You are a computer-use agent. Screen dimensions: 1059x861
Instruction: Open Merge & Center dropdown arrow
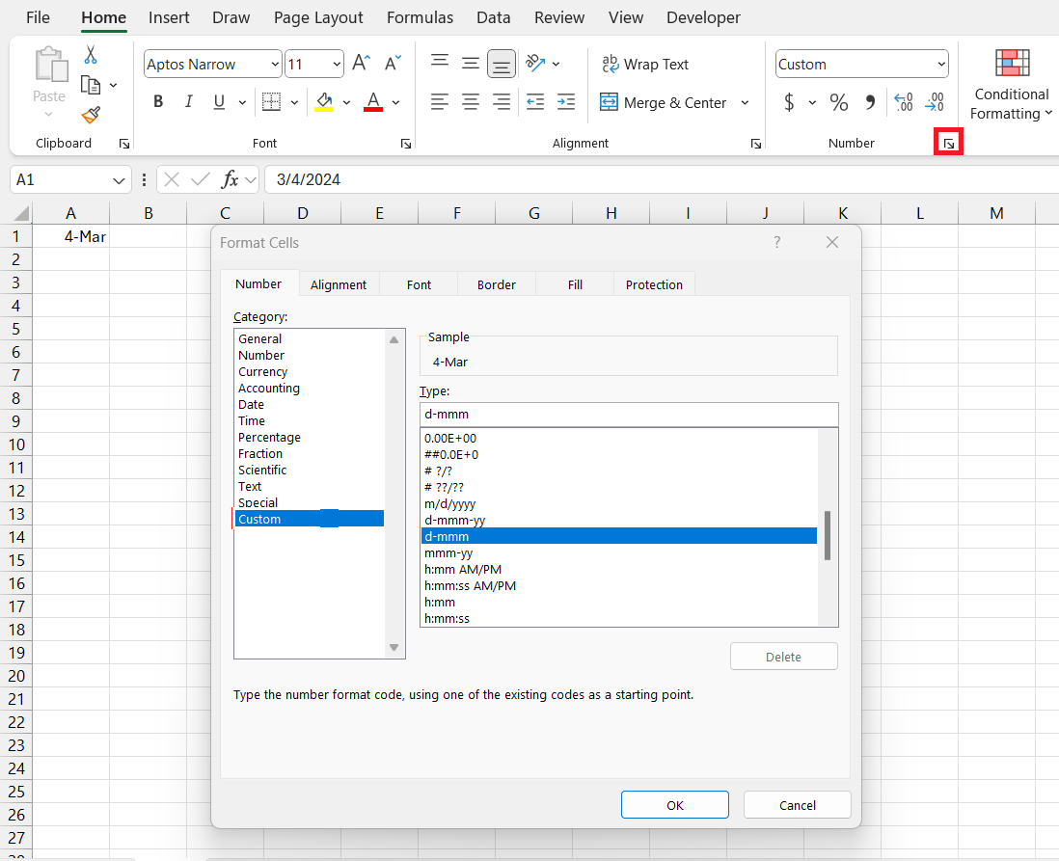[745, 102]
